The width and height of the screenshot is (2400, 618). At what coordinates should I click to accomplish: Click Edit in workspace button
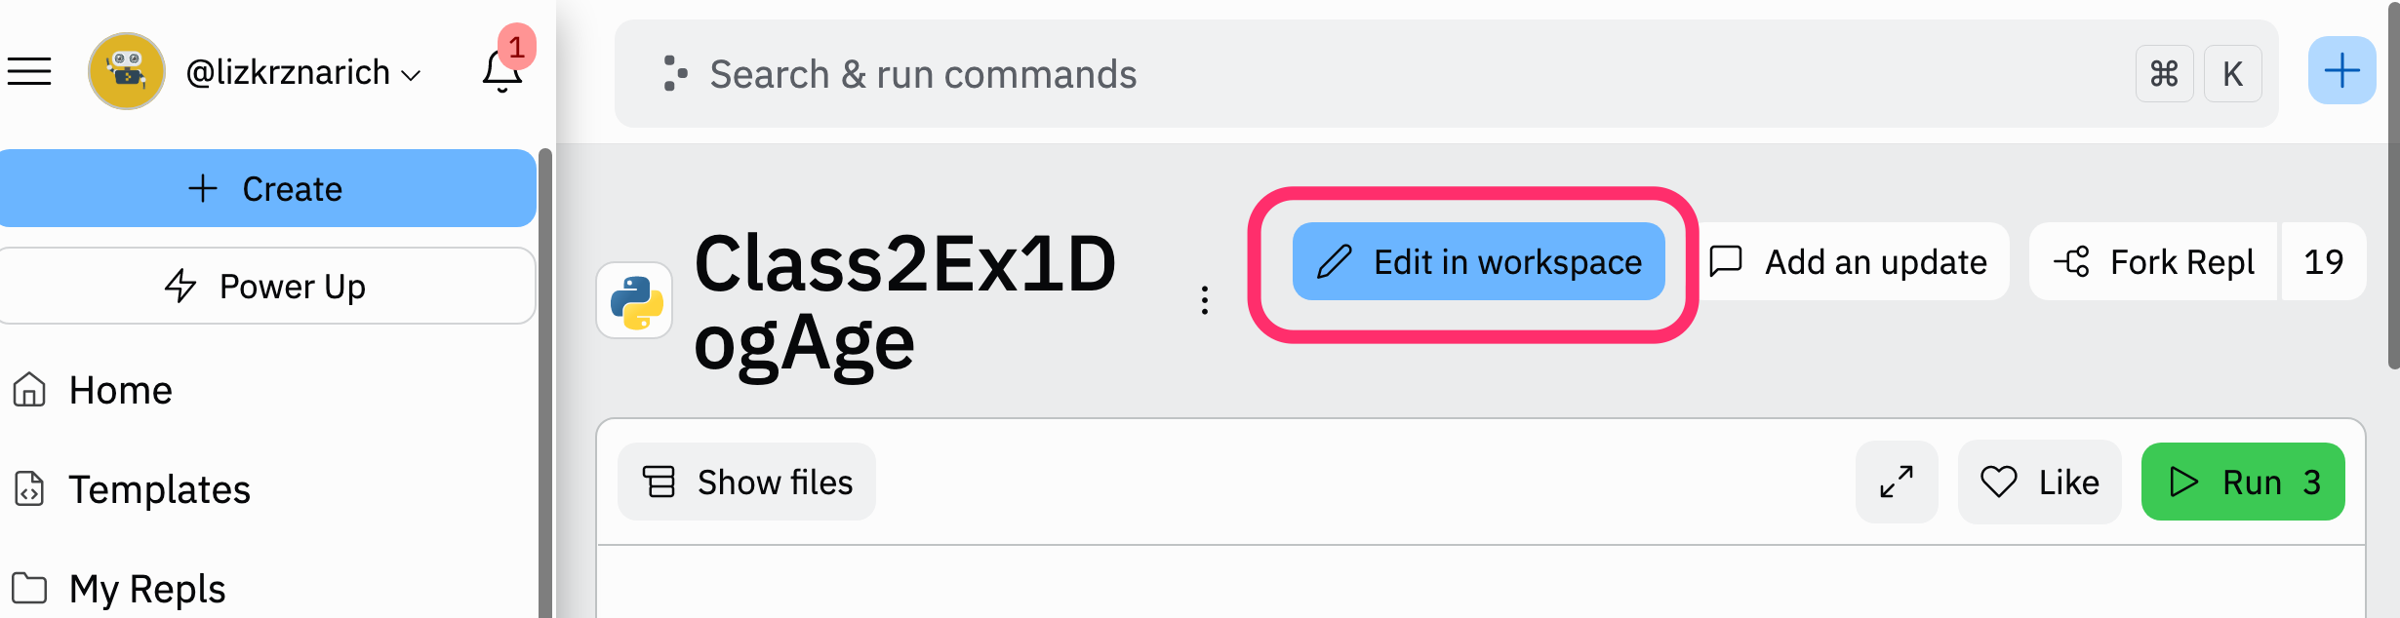point(1478,261)
